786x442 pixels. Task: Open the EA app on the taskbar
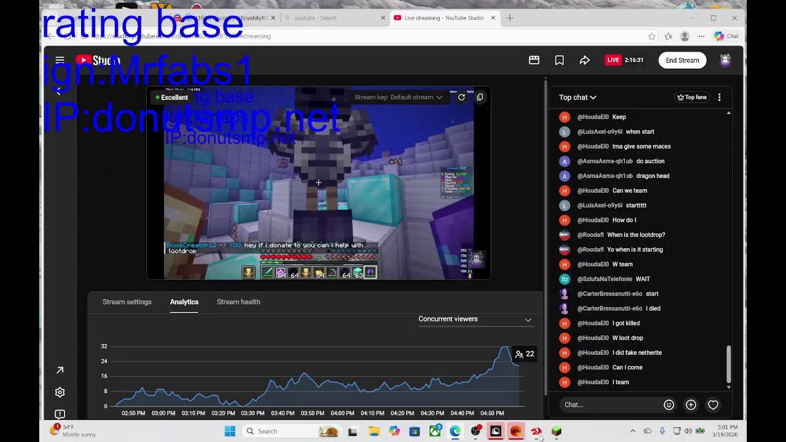[516, 431]
